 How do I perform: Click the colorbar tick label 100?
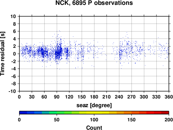click(94, 120)
